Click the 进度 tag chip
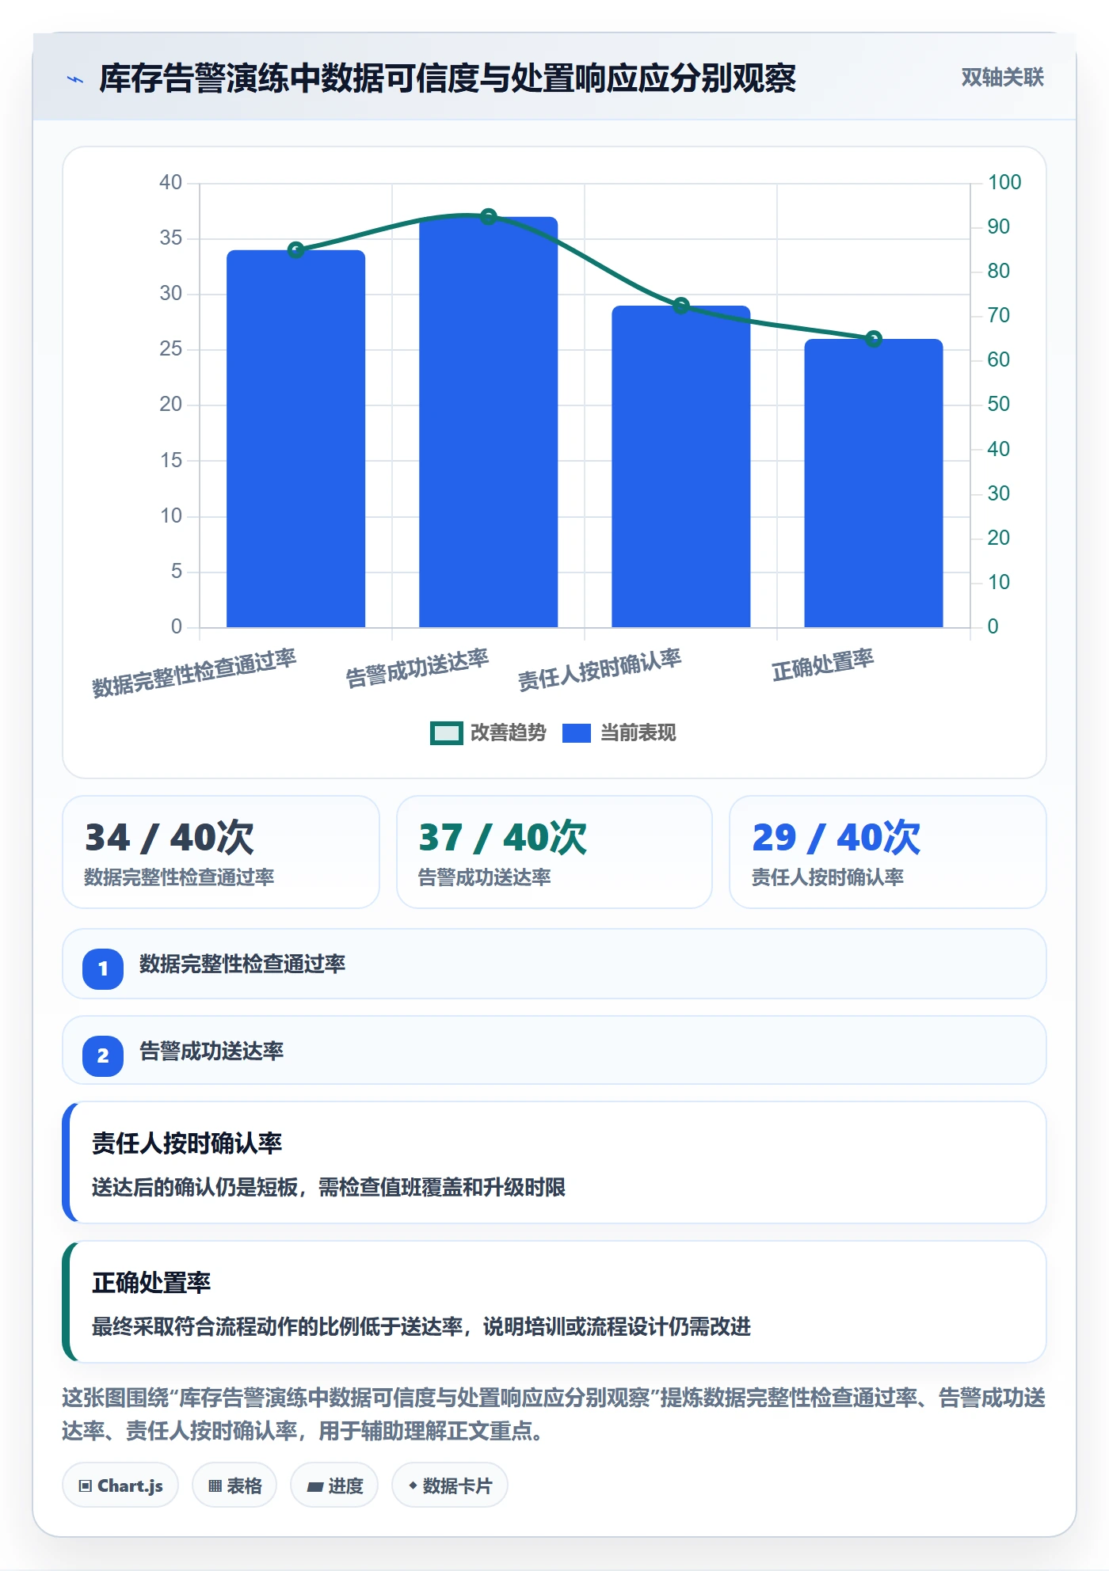 334,1485
